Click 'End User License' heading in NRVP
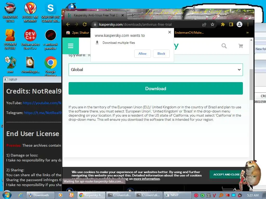The height and width of the screenshot is (199, 266). pyautogui.click(x=33, y=134)
